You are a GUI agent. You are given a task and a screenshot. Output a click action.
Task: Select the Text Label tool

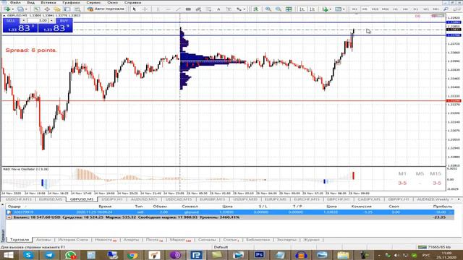(229, 9)
